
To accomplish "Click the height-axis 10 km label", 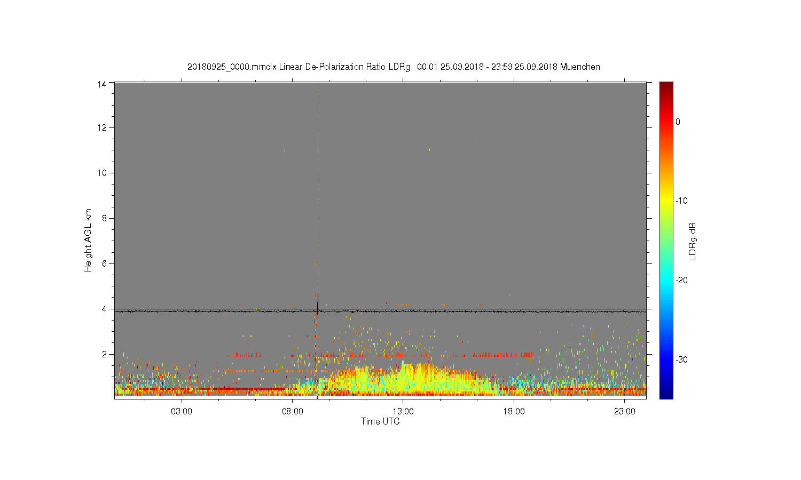I will pyautogui.click(x=102, y=173).
